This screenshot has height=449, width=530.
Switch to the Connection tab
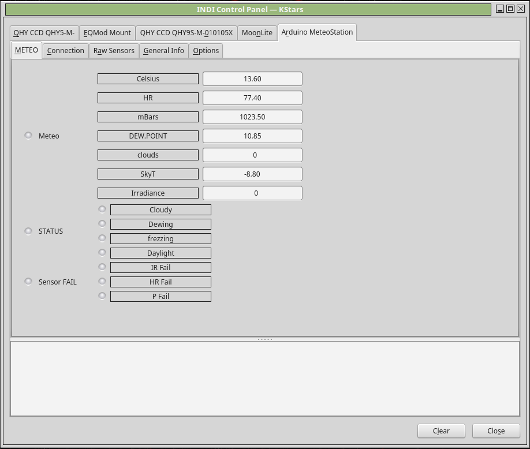pos(65,51)
